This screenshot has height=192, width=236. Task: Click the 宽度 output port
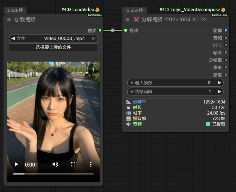point(226,67)
